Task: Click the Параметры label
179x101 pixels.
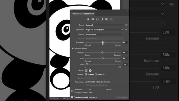Action: click(79, 82)
